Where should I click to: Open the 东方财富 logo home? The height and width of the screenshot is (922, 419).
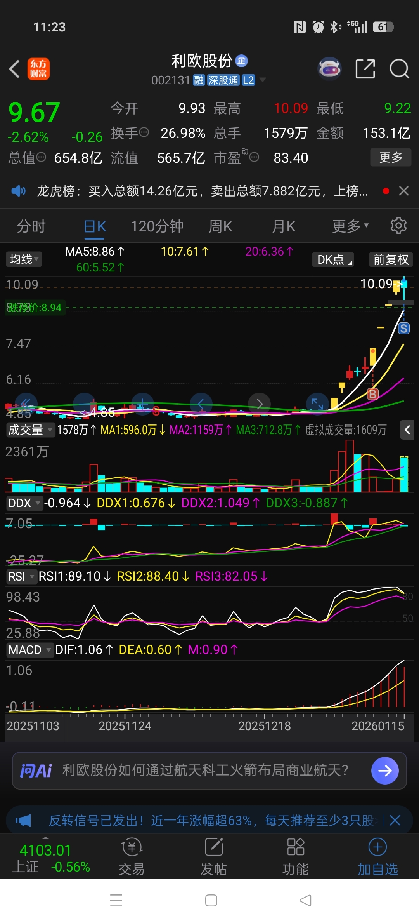[x=38, y=69]
